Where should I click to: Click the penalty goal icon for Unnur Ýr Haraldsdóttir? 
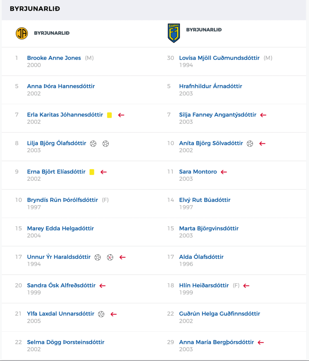pos(110,257)
